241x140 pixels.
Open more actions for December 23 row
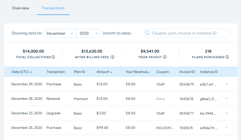coord(226,113)
